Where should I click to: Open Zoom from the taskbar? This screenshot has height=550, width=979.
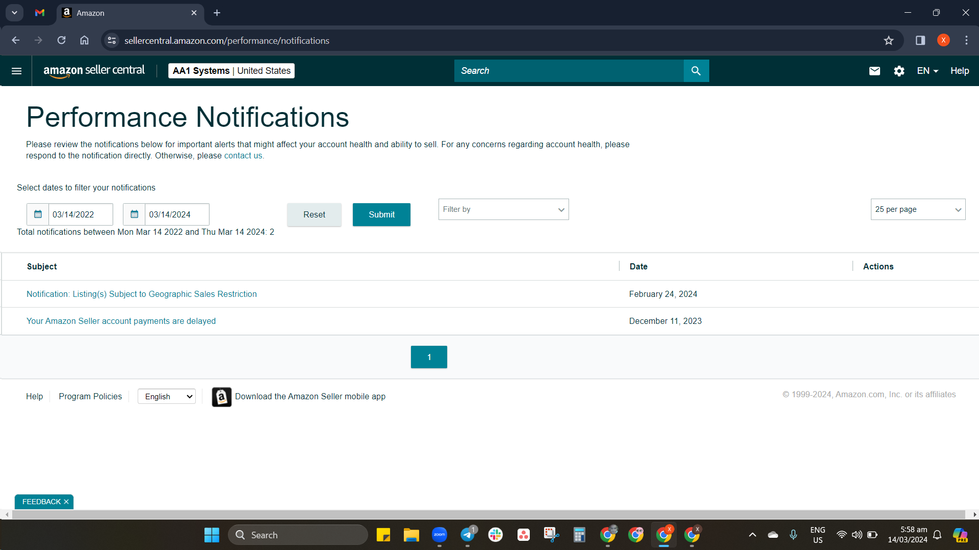[440, 535]
